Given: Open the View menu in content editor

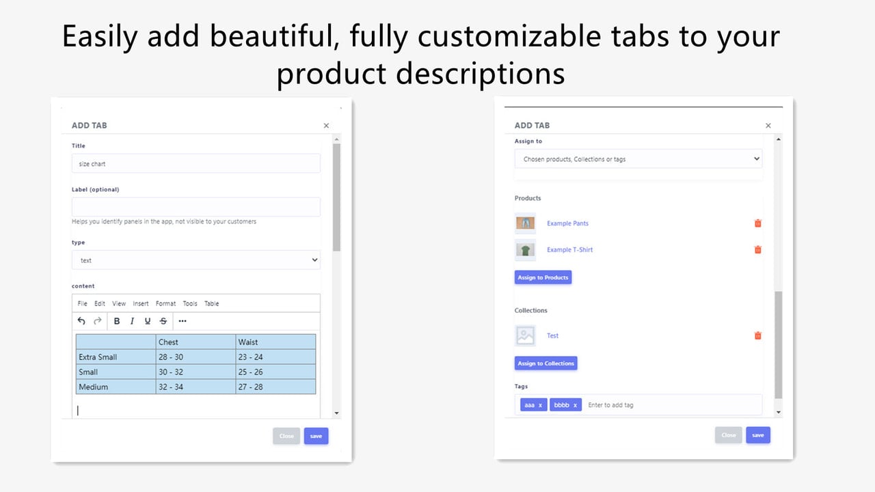Looking at the screenshot, I should pos(119,303).
